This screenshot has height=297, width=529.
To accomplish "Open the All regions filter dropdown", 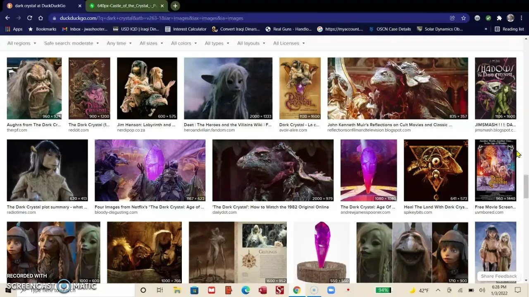I will tap(21, 43).
